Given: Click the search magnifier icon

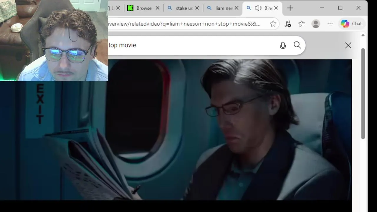Looking at the screenshot, I should coord(297,45).
